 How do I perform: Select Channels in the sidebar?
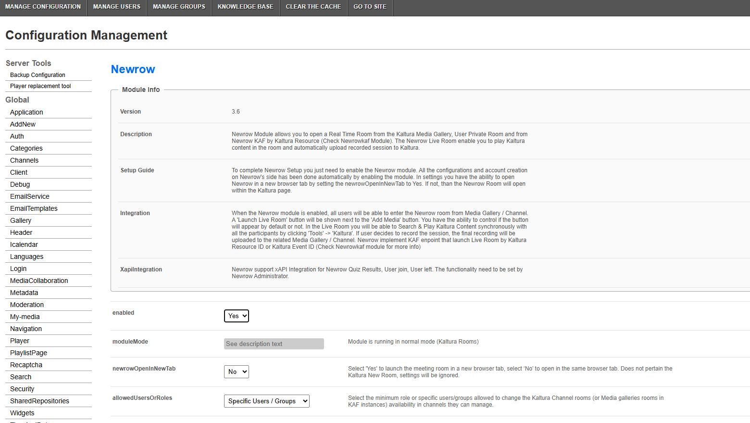(x=25, y=160)
